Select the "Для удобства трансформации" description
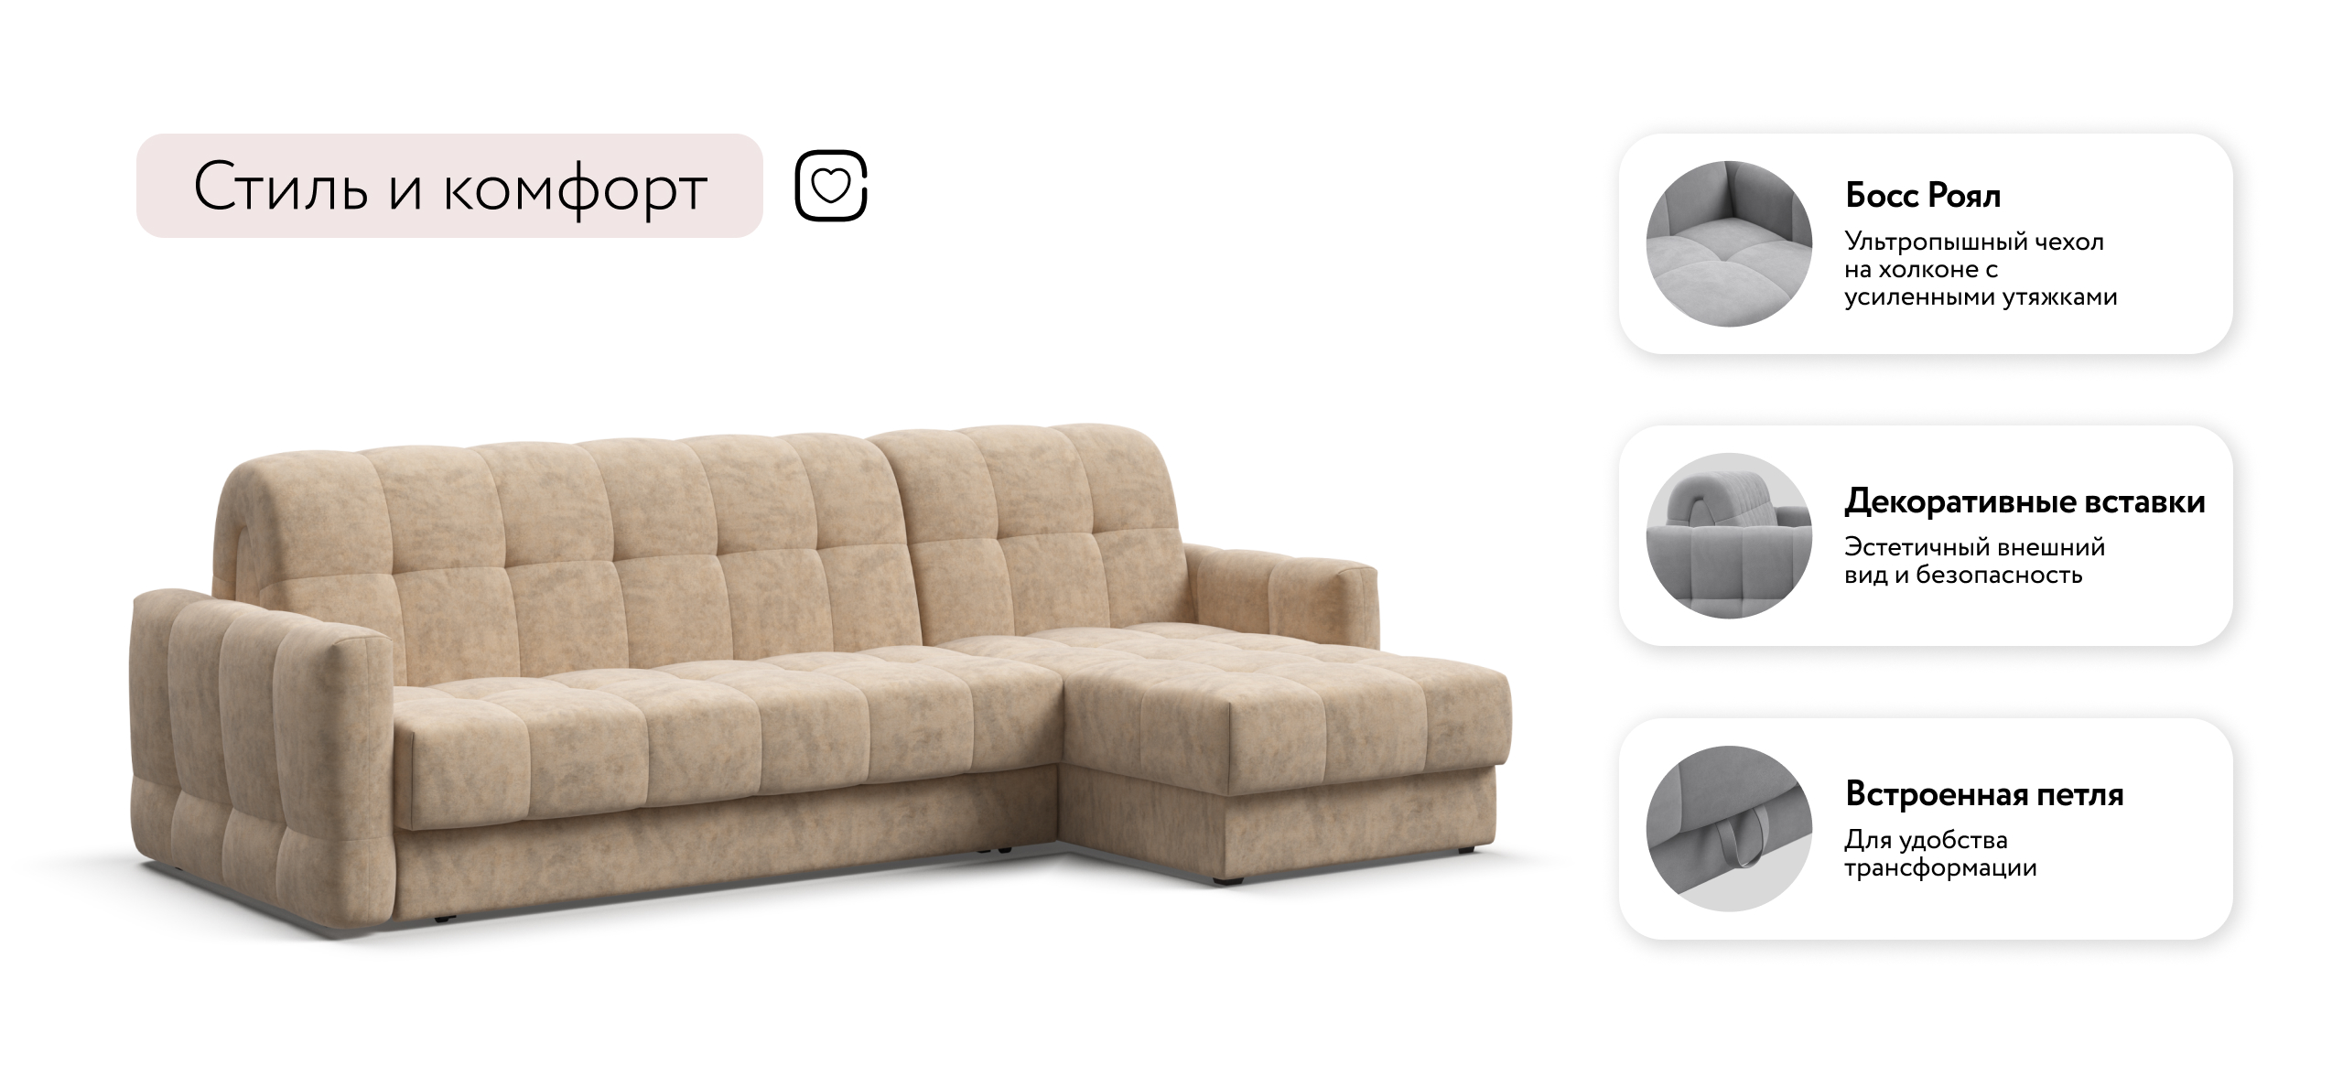Viewport: 2343px width, 1087px height. pyautogui.click(x=1940, y=853)
